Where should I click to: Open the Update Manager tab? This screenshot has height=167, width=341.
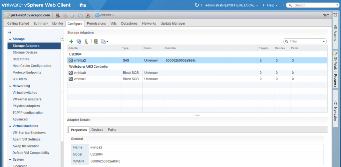[x=173, y=24]
